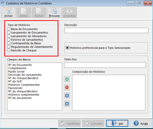The height and width of the screenshot is (129, 153).
Task: Click the application icon in title bar
Action: pyautogui.click(x=3, y=3)
